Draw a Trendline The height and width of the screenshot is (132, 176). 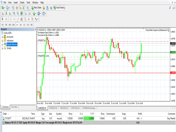(18, 19)
